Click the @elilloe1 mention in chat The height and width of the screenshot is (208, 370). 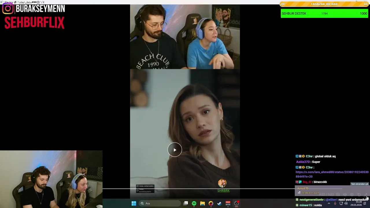(x=332, y=200)
